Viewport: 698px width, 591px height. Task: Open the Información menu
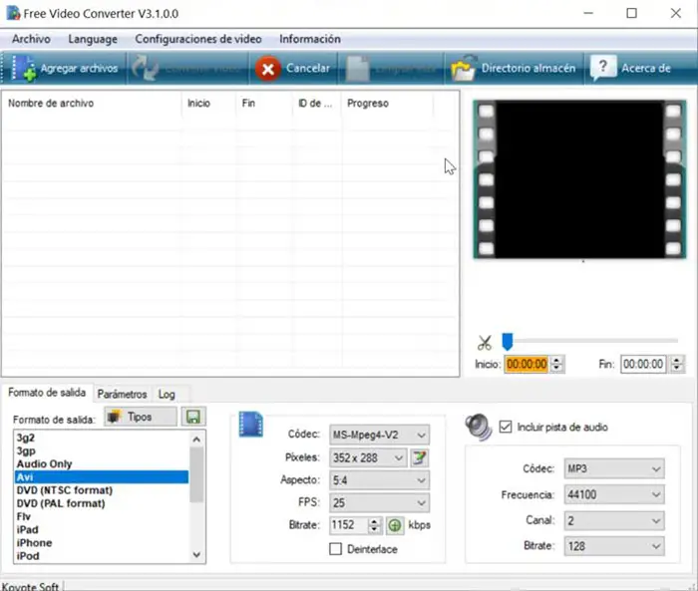(310, 39)
